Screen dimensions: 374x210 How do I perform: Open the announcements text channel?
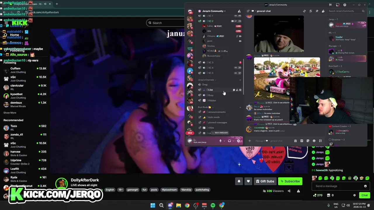[220, 112]
